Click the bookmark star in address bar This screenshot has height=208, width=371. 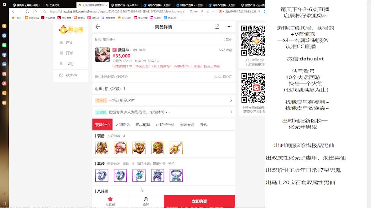44,12
